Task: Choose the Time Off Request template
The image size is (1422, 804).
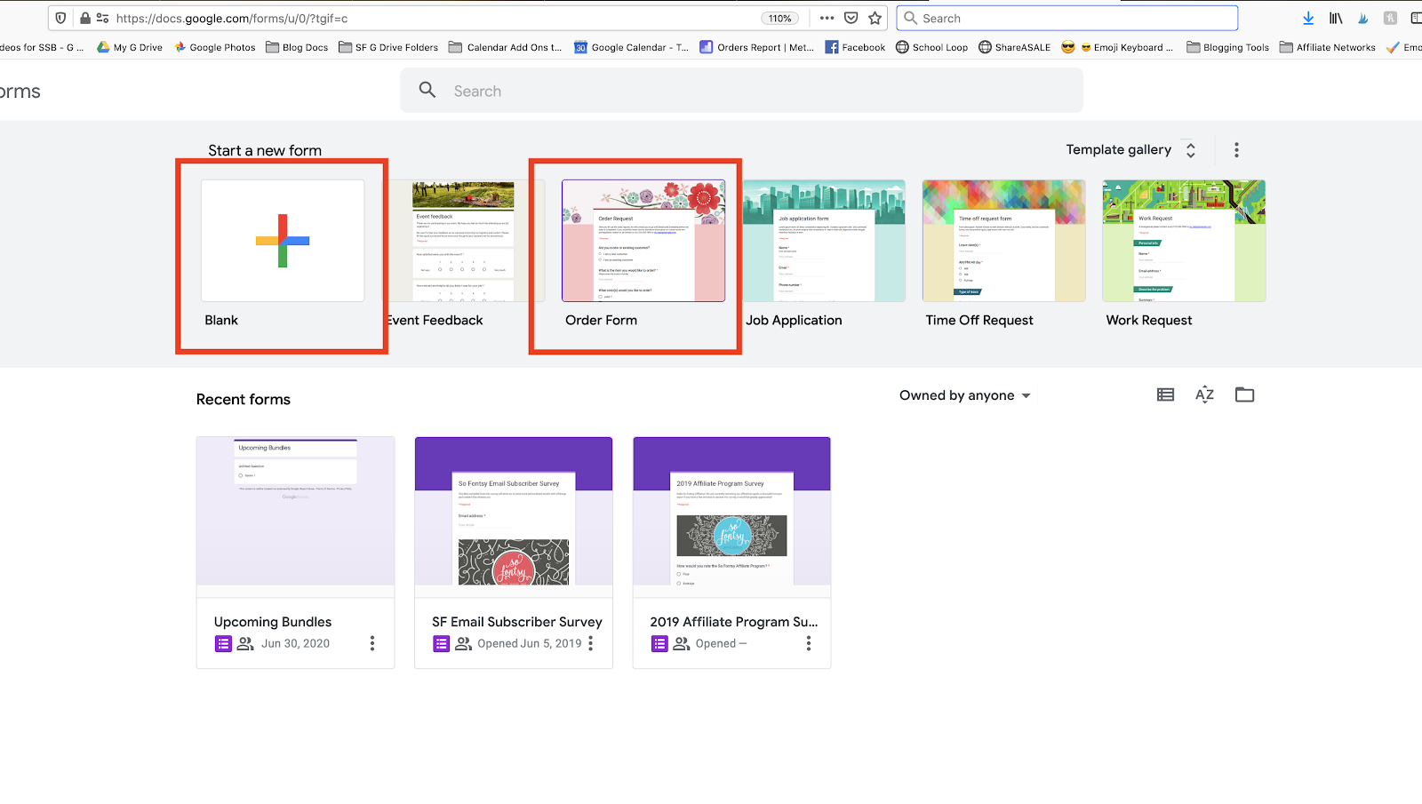Action: click(x=1004, y=241)
